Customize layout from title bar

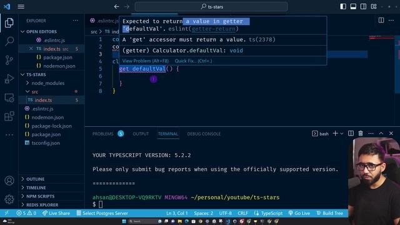coord(374,7)
